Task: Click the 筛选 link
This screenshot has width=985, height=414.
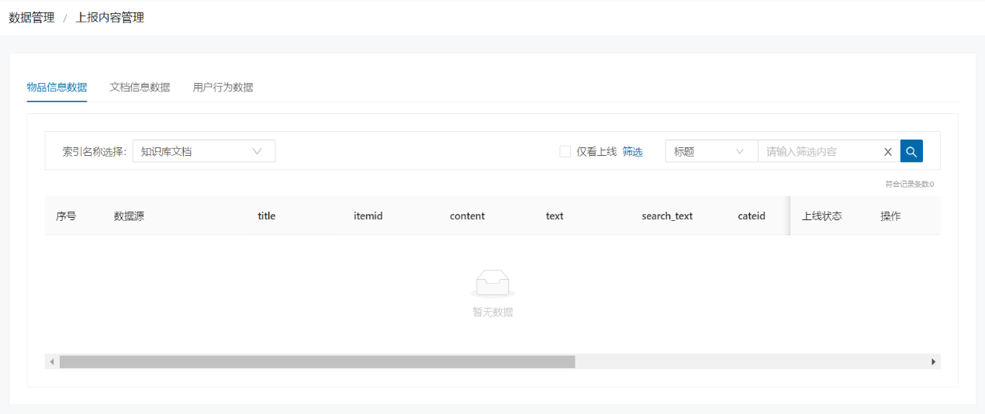Action: (x=632, y=152)
